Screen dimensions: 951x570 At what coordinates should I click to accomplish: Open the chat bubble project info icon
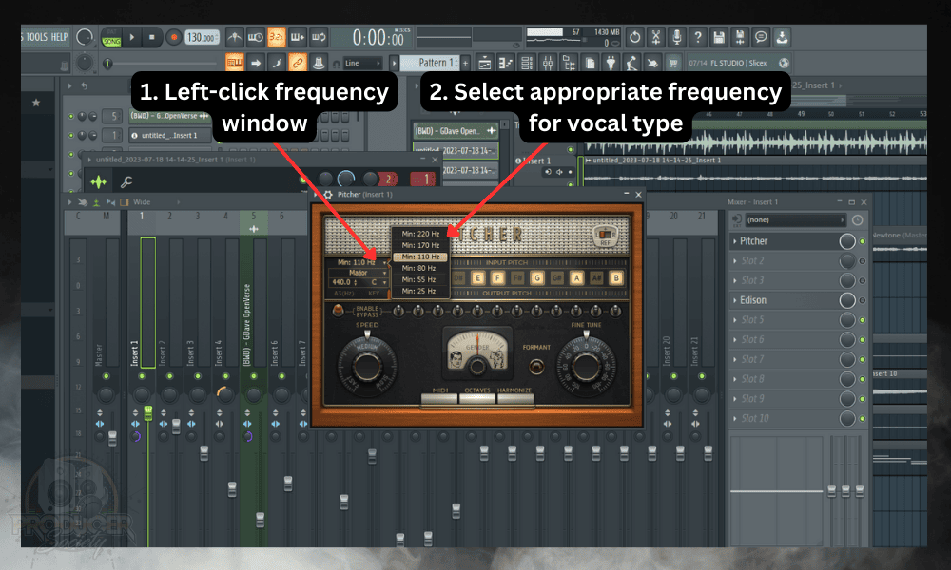(761, 38)
